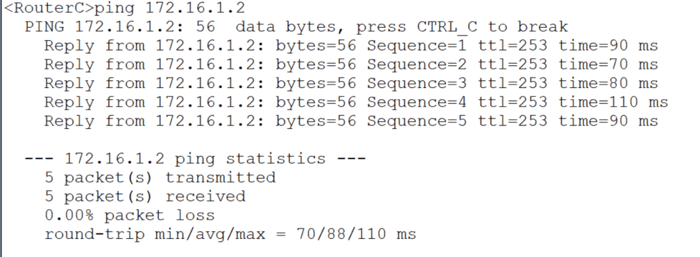700x257 pixels.
Task: Click the Sequence=5 reply line
Action: click(351, 121)
